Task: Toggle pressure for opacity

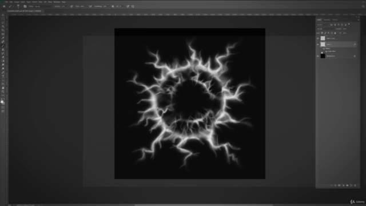Action: tap(71, 6)
